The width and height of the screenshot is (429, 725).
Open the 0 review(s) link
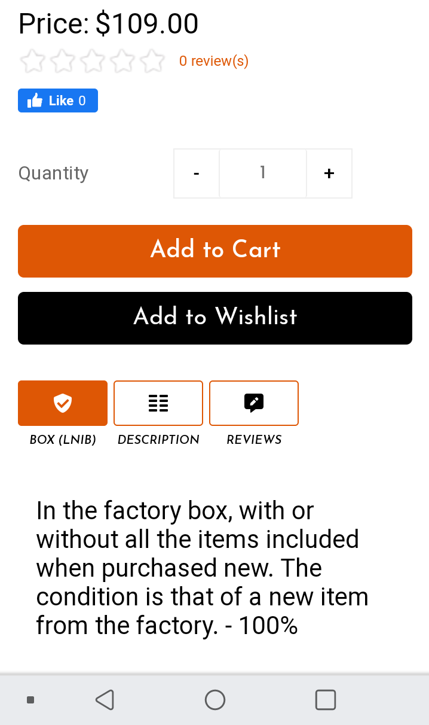214,61
